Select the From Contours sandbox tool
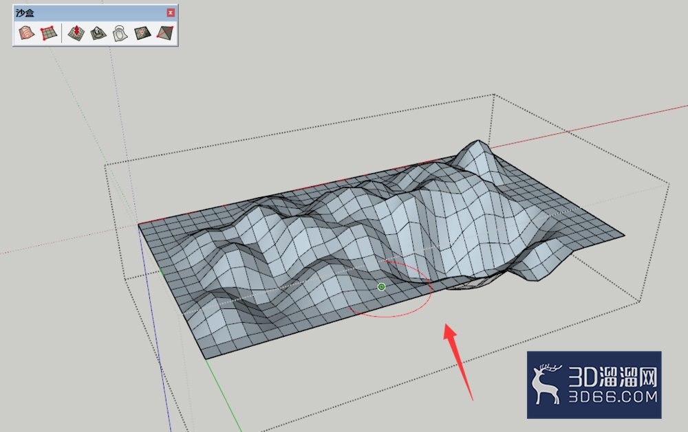Screen dimensions: 688x432 (x=26, y=33)
